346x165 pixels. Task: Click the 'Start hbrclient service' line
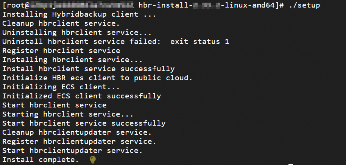coord(55,105)
